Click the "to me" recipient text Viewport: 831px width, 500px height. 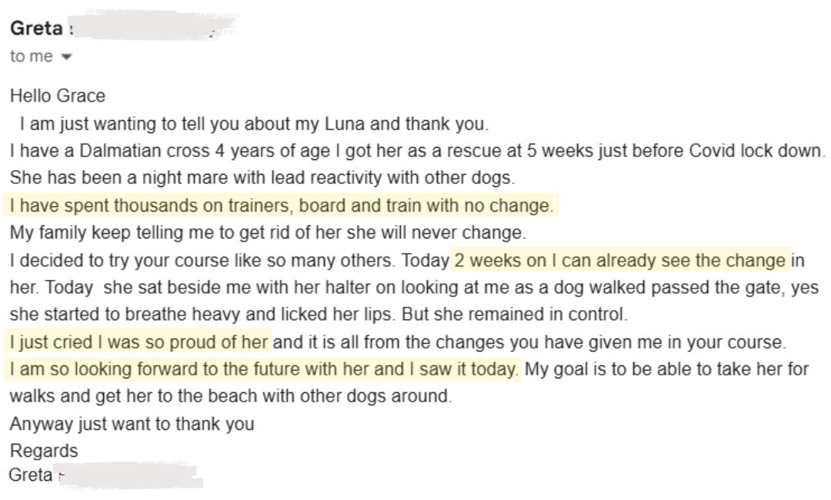pyautogui.click(x=31, y=57)
